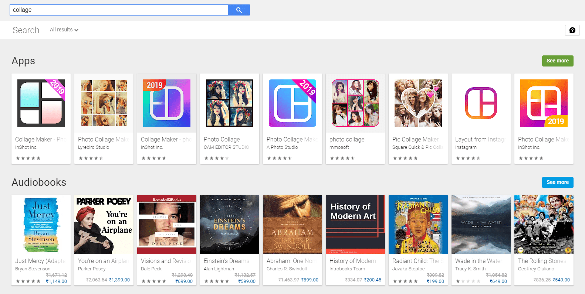Open author Bryan Stevenson link

coord(33,269)
